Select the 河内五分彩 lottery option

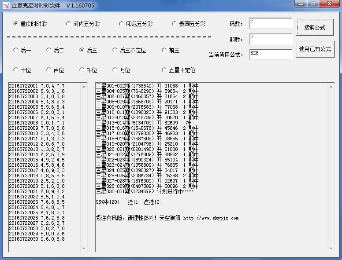pos(69,24)
